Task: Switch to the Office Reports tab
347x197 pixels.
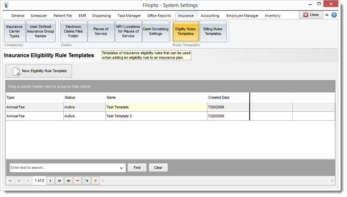Action: (159, 16)
